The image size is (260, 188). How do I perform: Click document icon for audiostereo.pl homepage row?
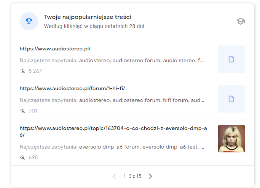click(231, 59)
